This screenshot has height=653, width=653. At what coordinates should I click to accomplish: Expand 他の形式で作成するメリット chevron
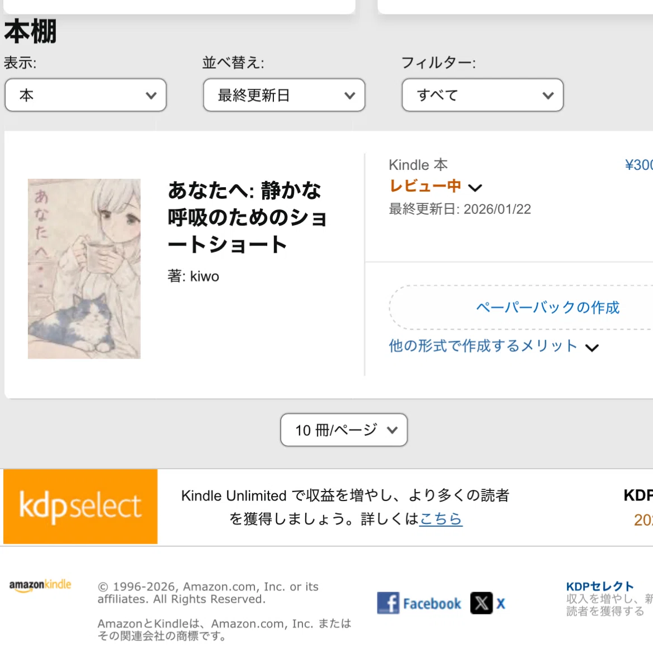592,348
